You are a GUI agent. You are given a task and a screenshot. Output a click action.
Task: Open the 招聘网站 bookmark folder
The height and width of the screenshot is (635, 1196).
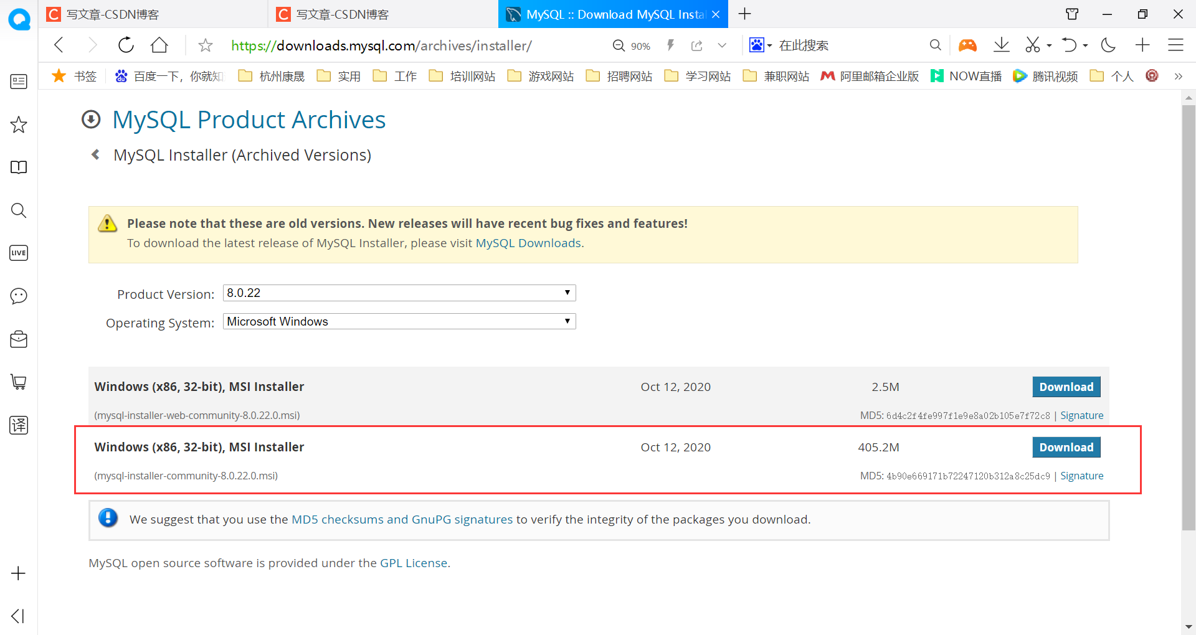619,76
